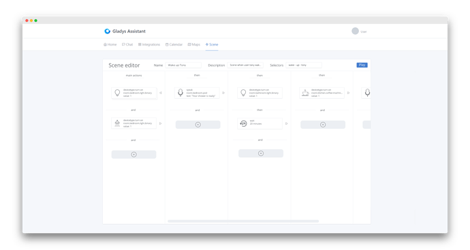The width and height of the screenshot is (470, 250).
Task: Click the cut-off microphone icon at right edge
Action: coord(367,93)
